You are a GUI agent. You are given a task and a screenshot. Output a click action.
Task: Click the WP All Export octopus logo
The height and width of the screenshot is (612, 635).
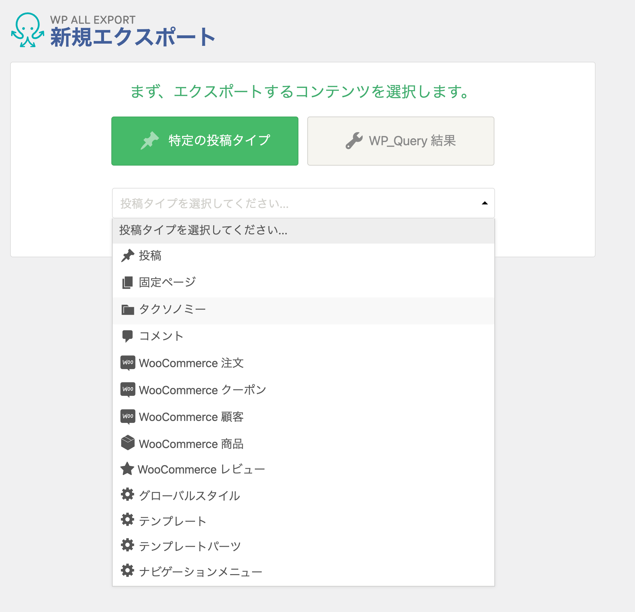[28, 30]
